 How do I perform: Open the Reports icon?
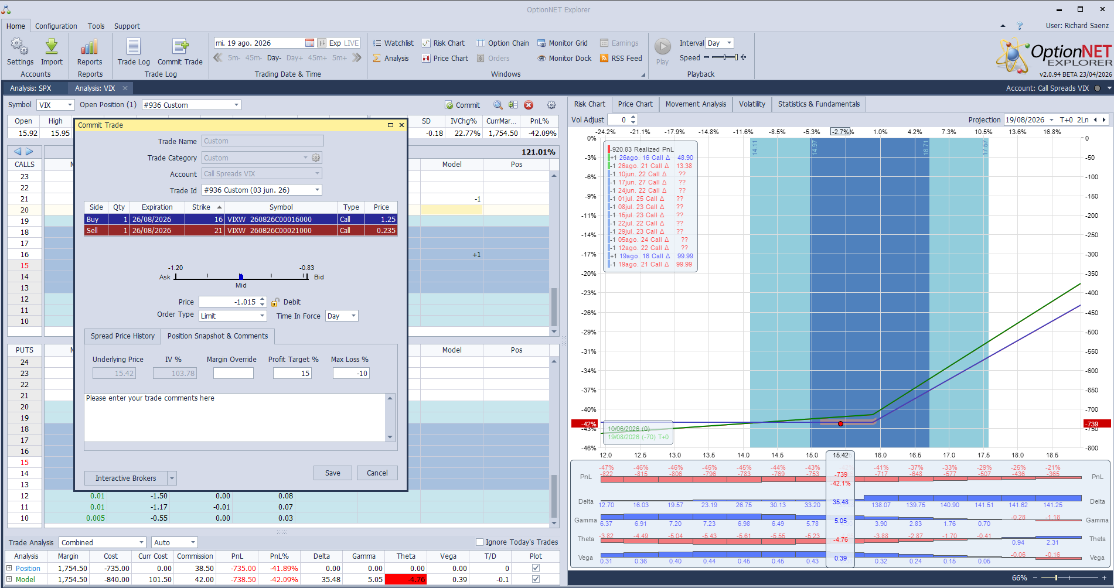(x=90, y=52)
